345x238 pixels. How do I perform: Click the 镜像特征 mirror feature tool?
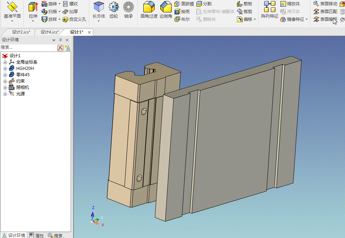click(292, 19)
